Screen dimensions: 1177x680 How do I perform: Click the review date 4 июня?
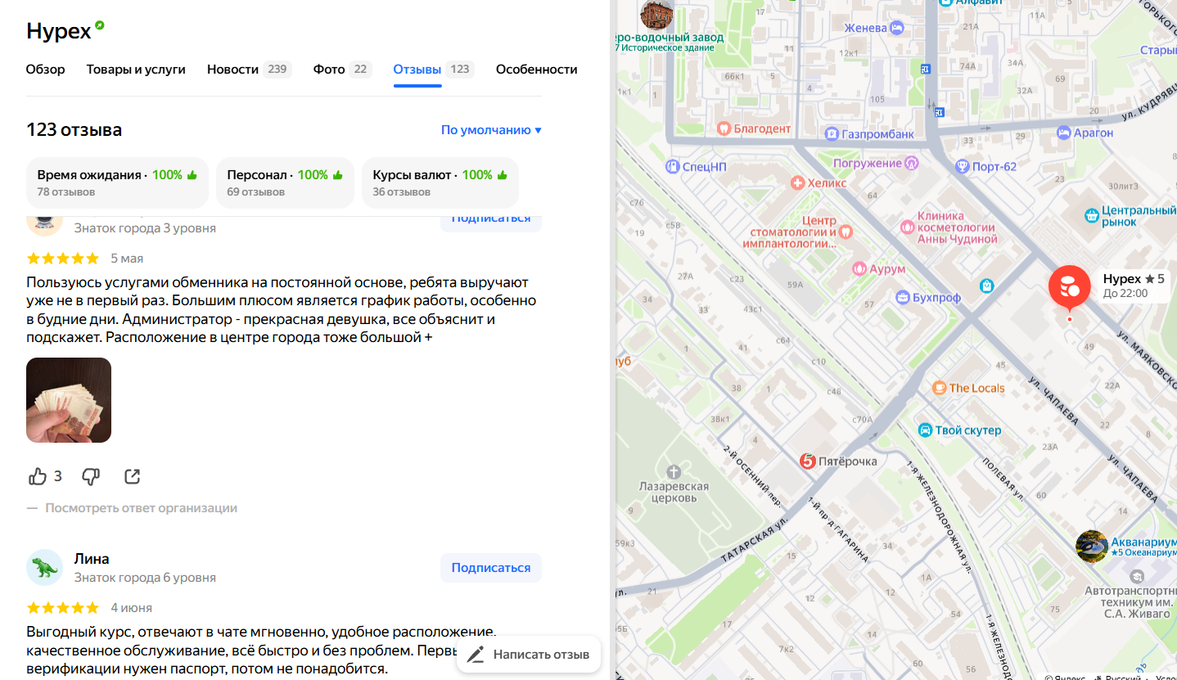tap(132, 608)
